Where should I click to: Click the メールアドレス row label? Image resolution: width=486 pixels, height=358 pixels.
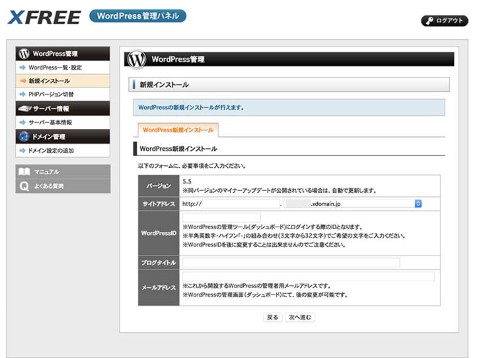[159, 287]
